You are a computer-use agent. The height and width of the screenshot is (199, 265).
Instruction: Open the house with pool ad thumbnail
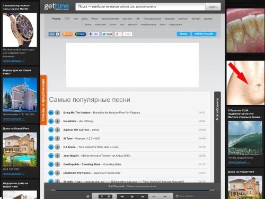(x=20, y=150)
